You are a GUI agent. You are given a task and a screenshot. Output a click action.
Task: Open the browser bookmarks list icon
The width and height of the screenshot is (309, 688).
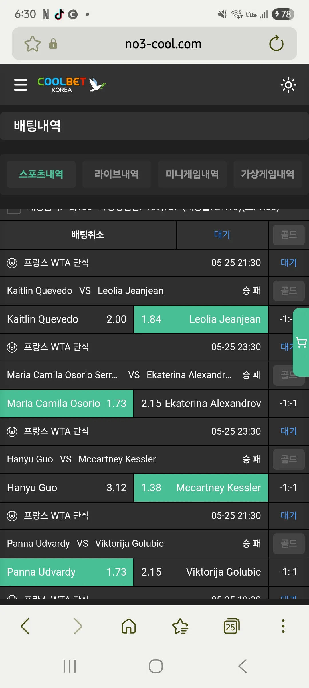tap(180, 626)
